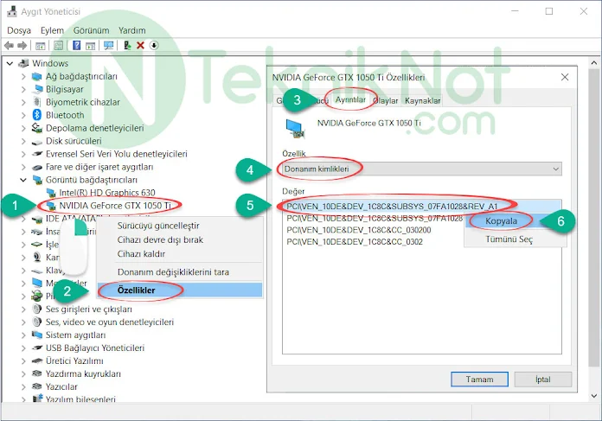
Task: Click the Bilgisayar computer icon
Action: click(37, 89)
